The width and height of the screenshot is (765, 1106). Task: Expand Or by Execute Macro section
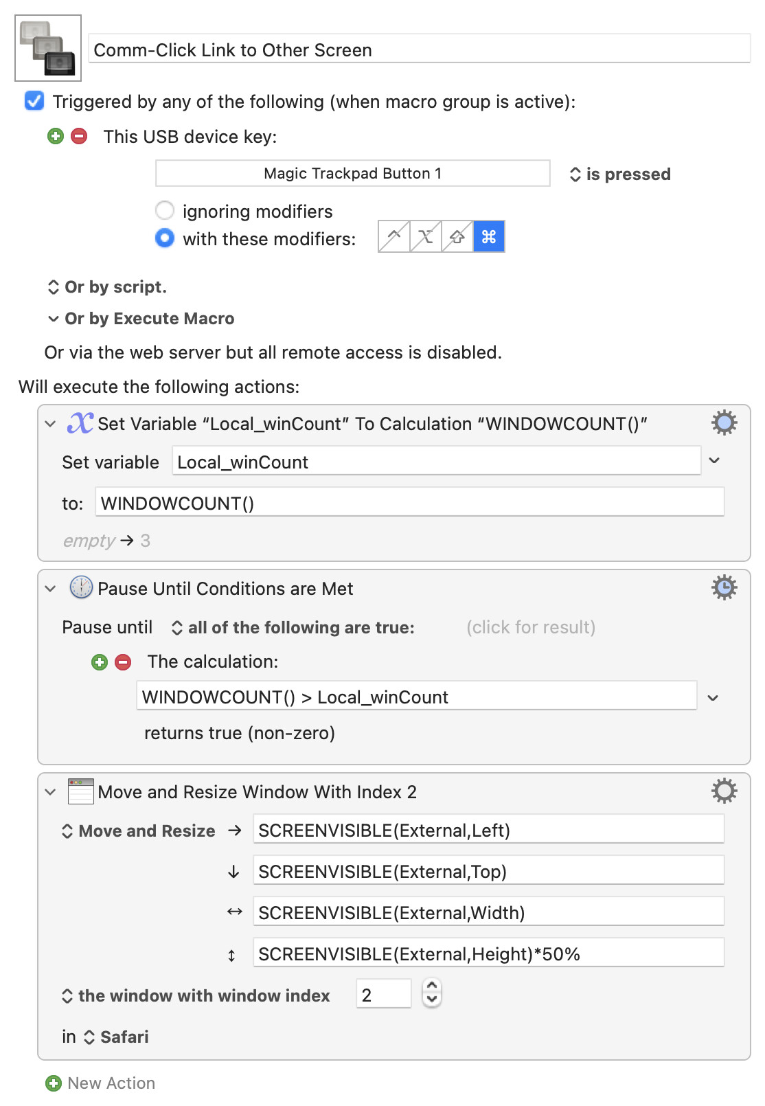tap(141, 318)
